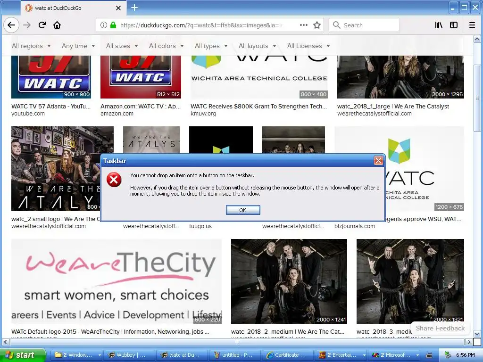Click OK in the Taskbar dialog
The height and width of the screenshot is (362, 483).
pyautogui.click(x=243, y=210)
